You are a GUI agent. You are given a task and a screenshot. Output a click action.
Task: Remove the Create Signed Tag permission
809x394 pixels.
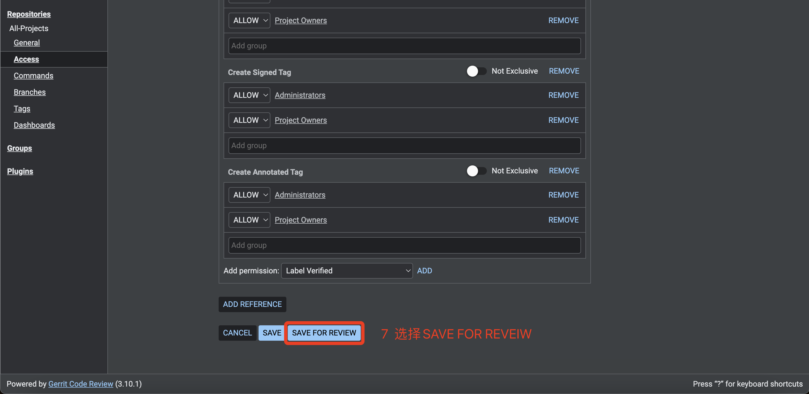(x=564, y=71)
